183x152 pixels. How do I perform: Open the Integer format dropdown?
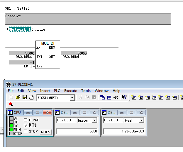[x=94, y=120]
